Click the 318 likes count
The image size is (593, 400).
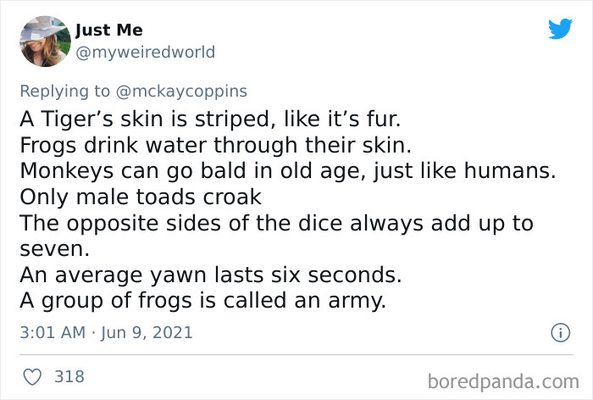[69, 375]
